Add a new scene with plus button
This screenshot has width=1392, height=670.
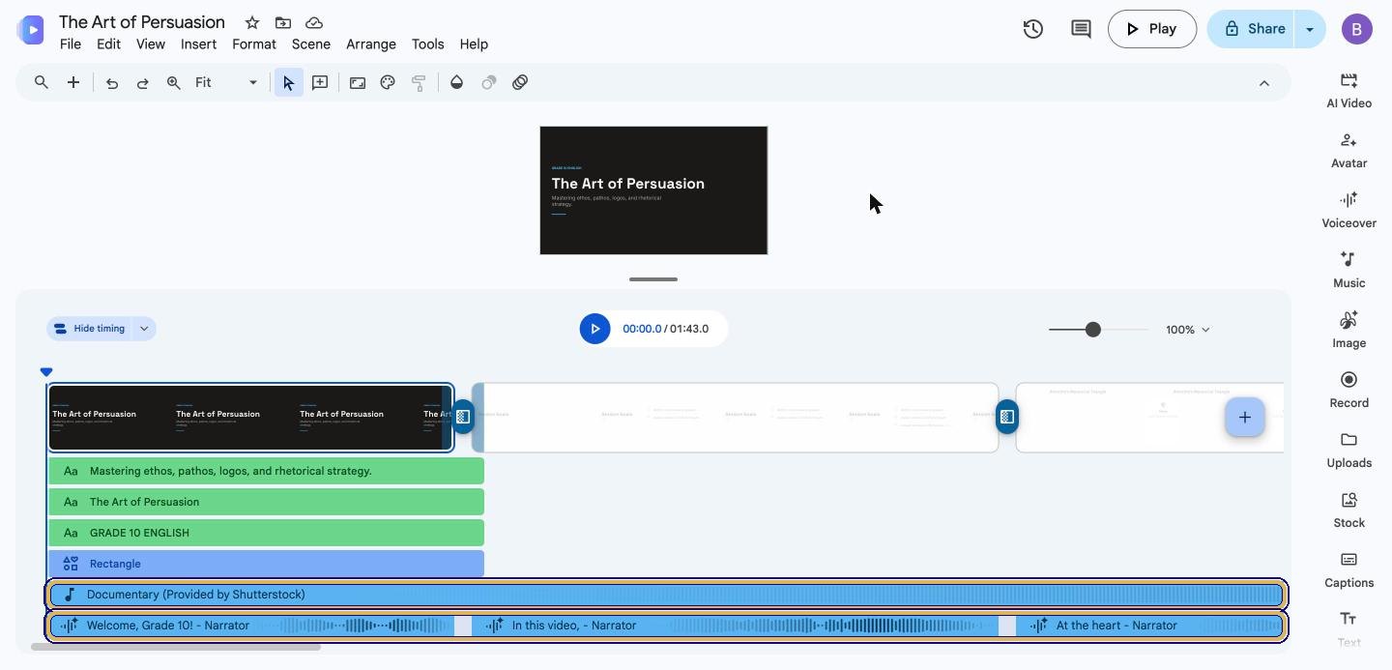point(1245,417)
